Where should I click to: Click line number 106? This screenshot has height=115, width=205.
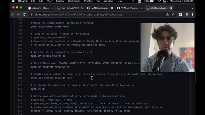click(x=20, y=67)
